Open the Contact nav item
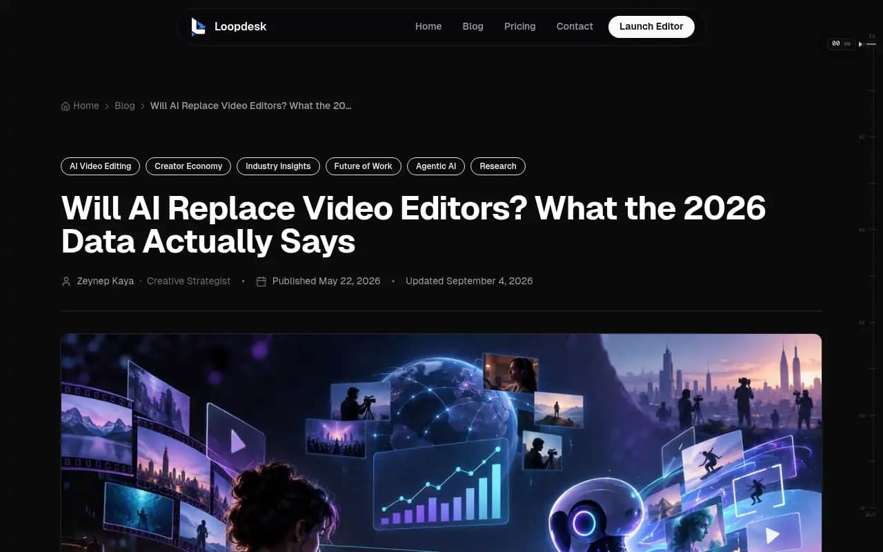This screenshot has height=552, width=883. click(x=575, y=26)
